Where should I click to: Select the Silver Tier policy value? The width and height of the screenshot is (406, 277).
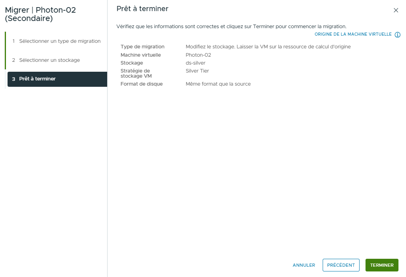pos(197,71)
